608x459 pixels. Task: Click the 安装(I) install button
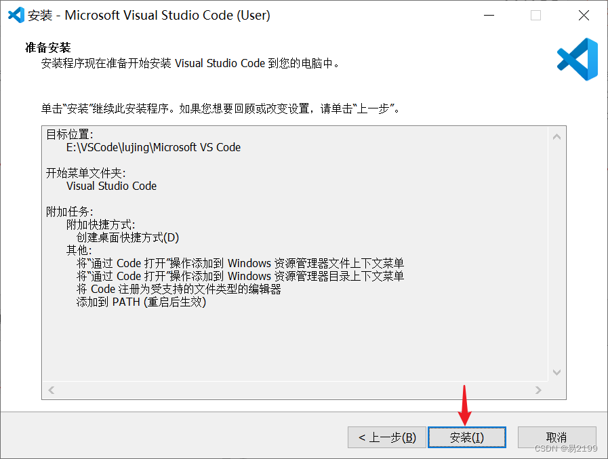click(x=467, y=437)
